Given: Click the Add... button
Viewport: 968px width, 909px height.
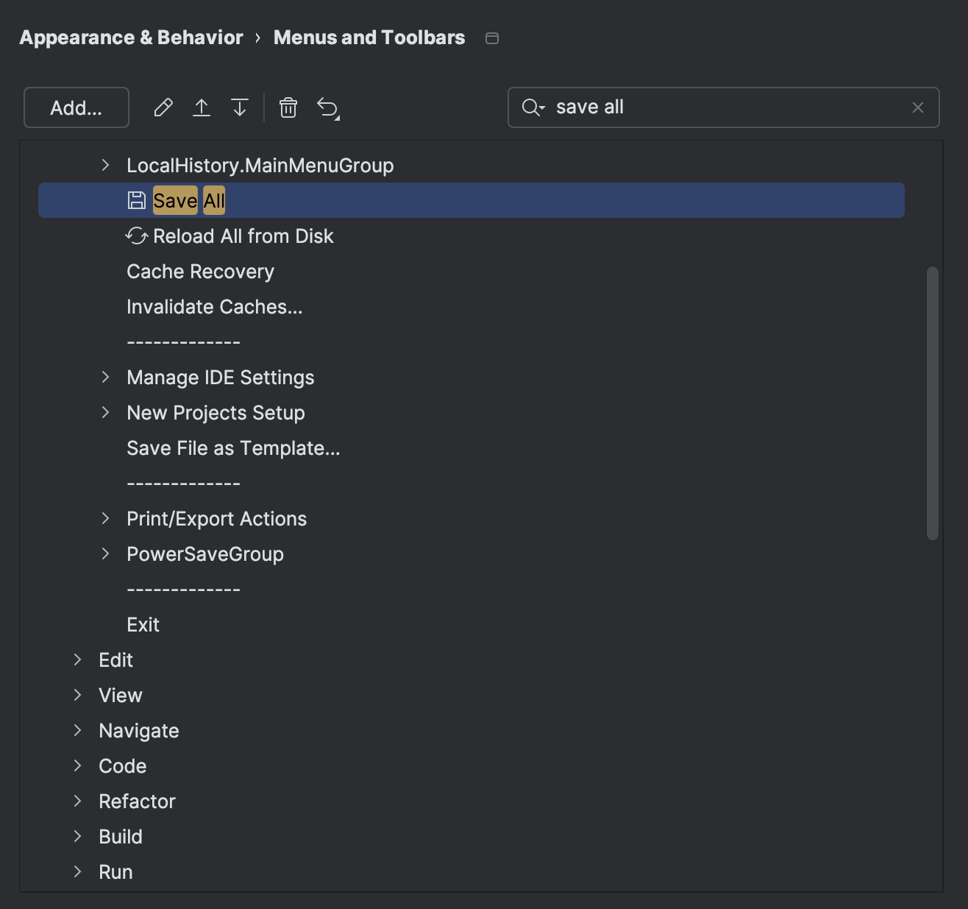Looking at the screenshot, I should (76, 107).
